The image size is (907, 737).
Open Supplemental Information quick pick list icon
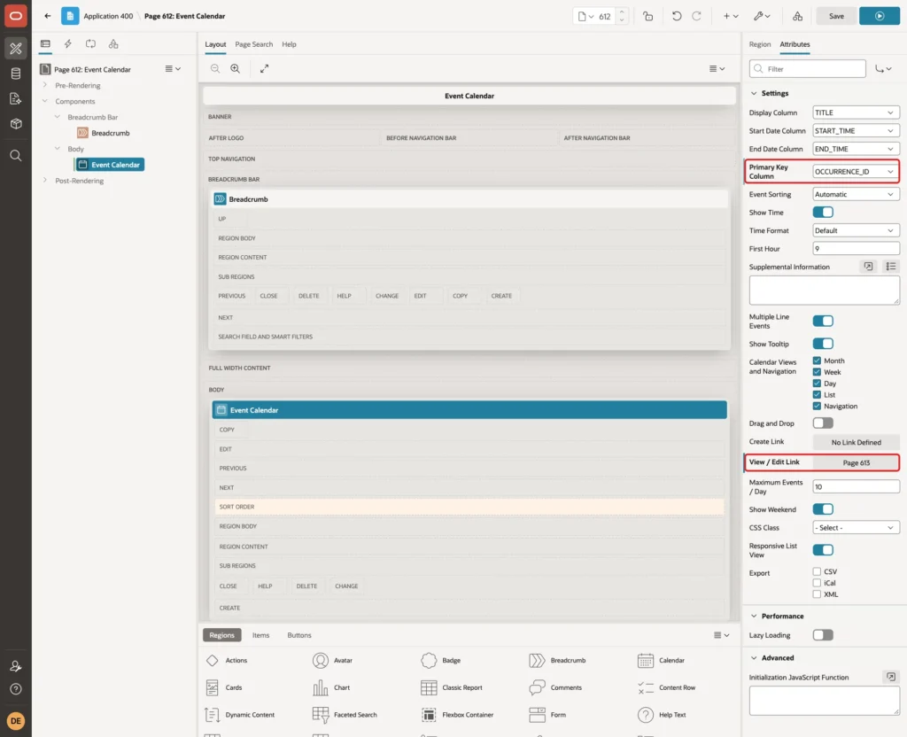pyautogui.click(x=891, y=266)
